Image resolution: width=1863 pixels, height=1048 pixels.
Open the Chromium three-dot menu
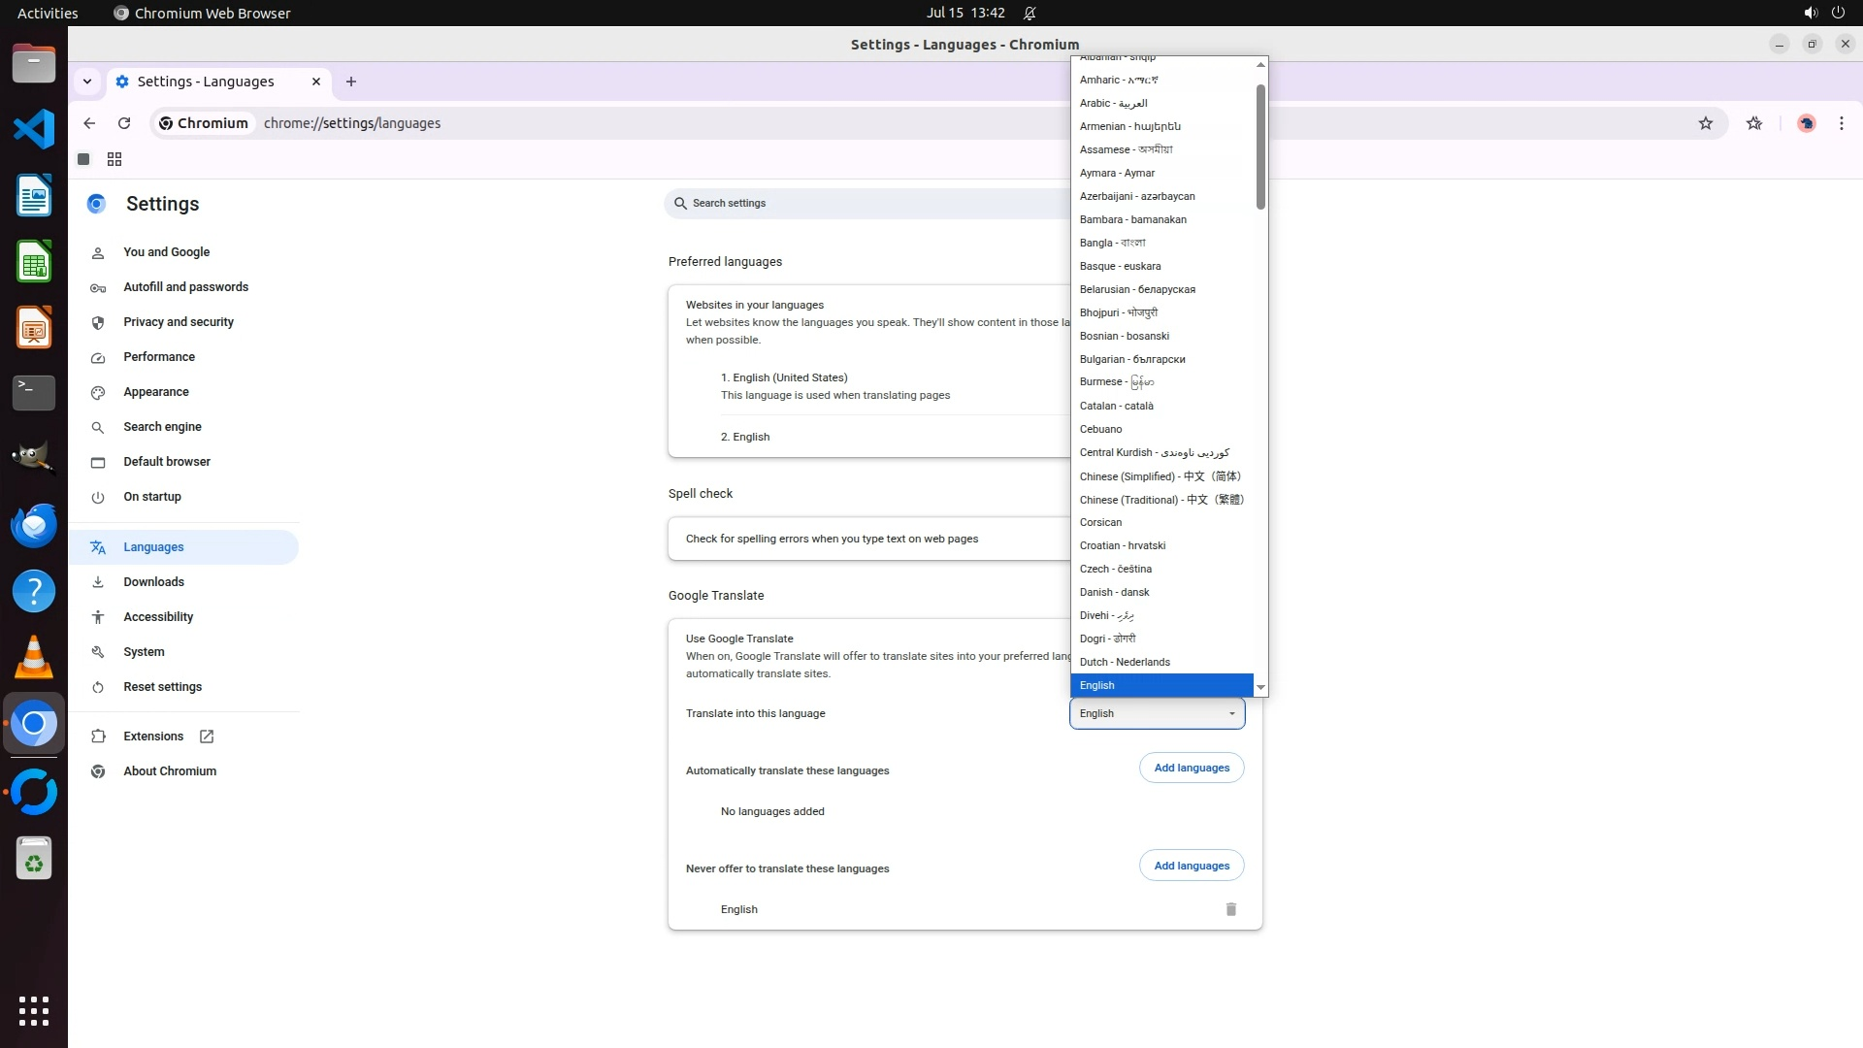coord(1841,123)
